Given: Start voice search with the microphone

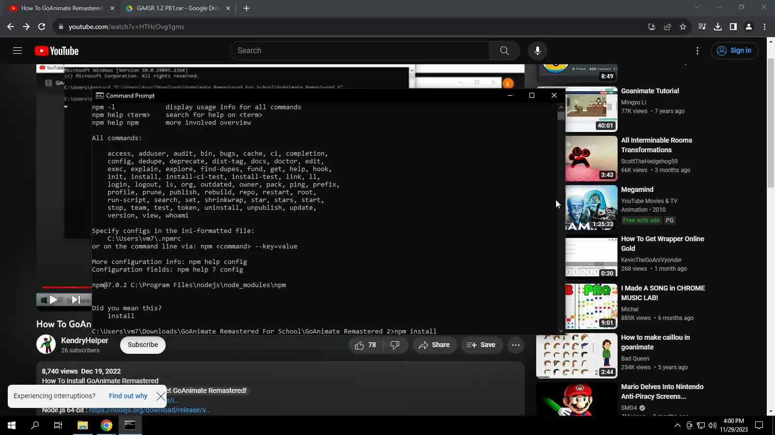Looking at the screenshot, I should [x=537, y=51].
